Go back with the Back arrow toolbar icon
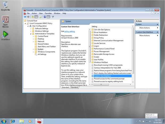Viewport: 165px width, 124px height. click(x=25, y=17)
